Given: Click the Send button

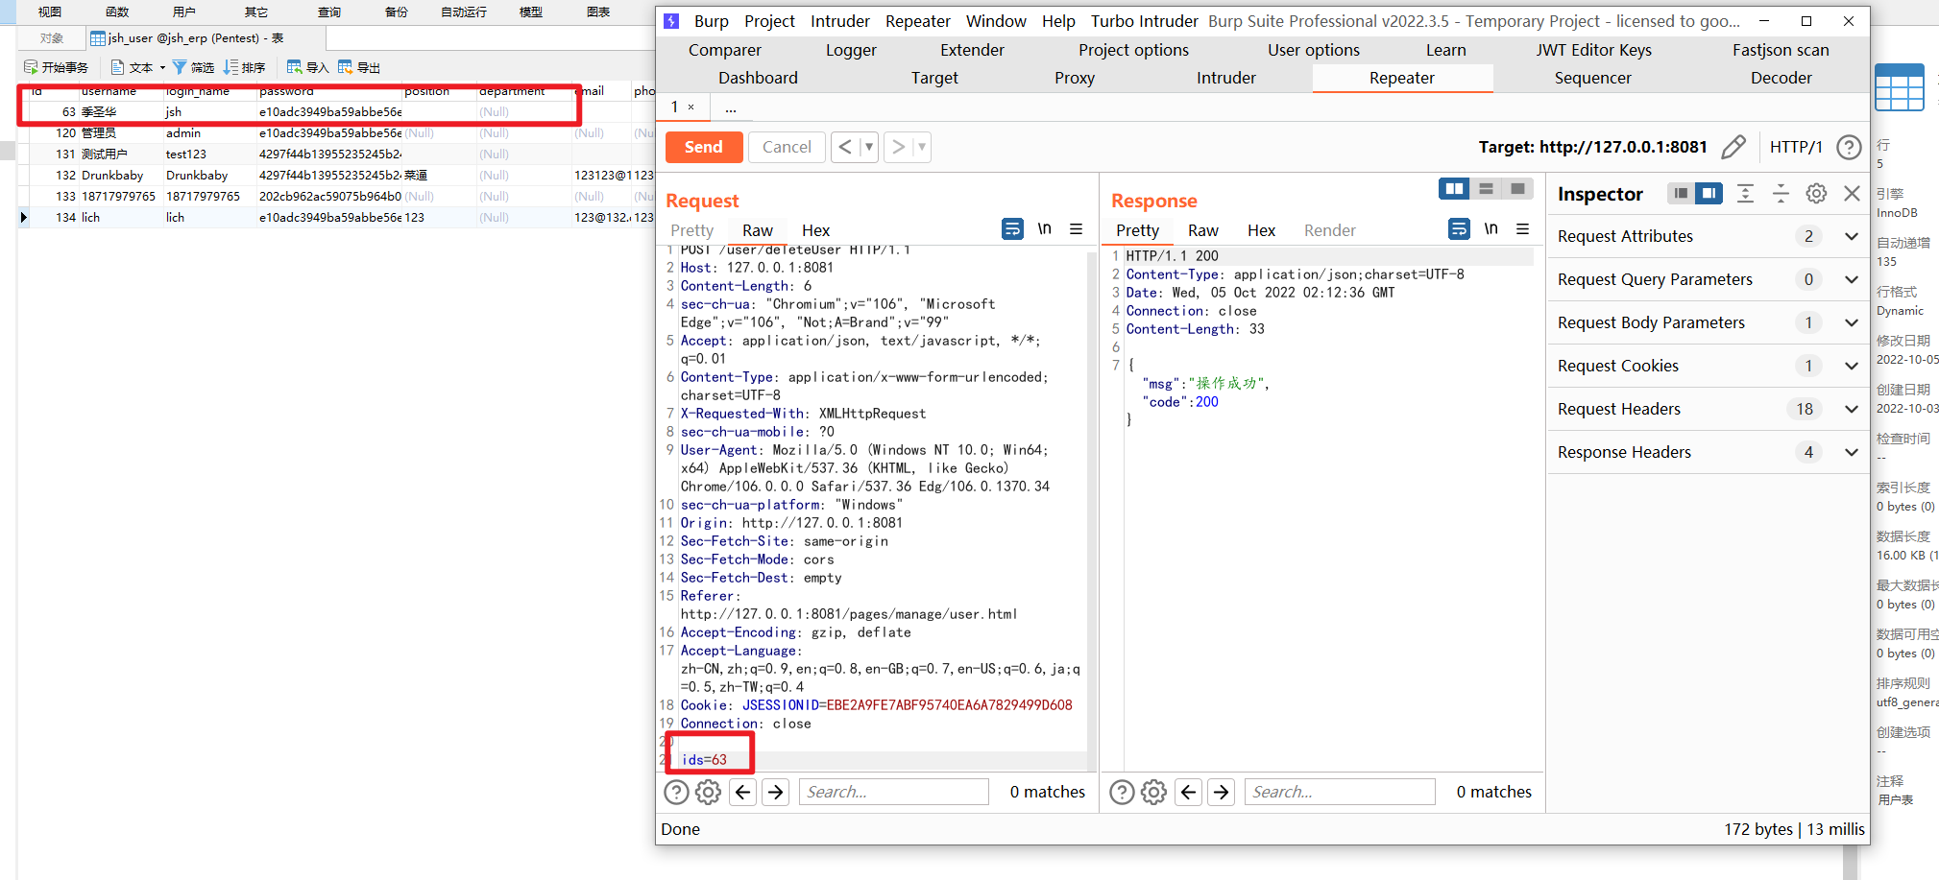Looking at the screenshot, I should pyautogui.click(x=704, y=146).
